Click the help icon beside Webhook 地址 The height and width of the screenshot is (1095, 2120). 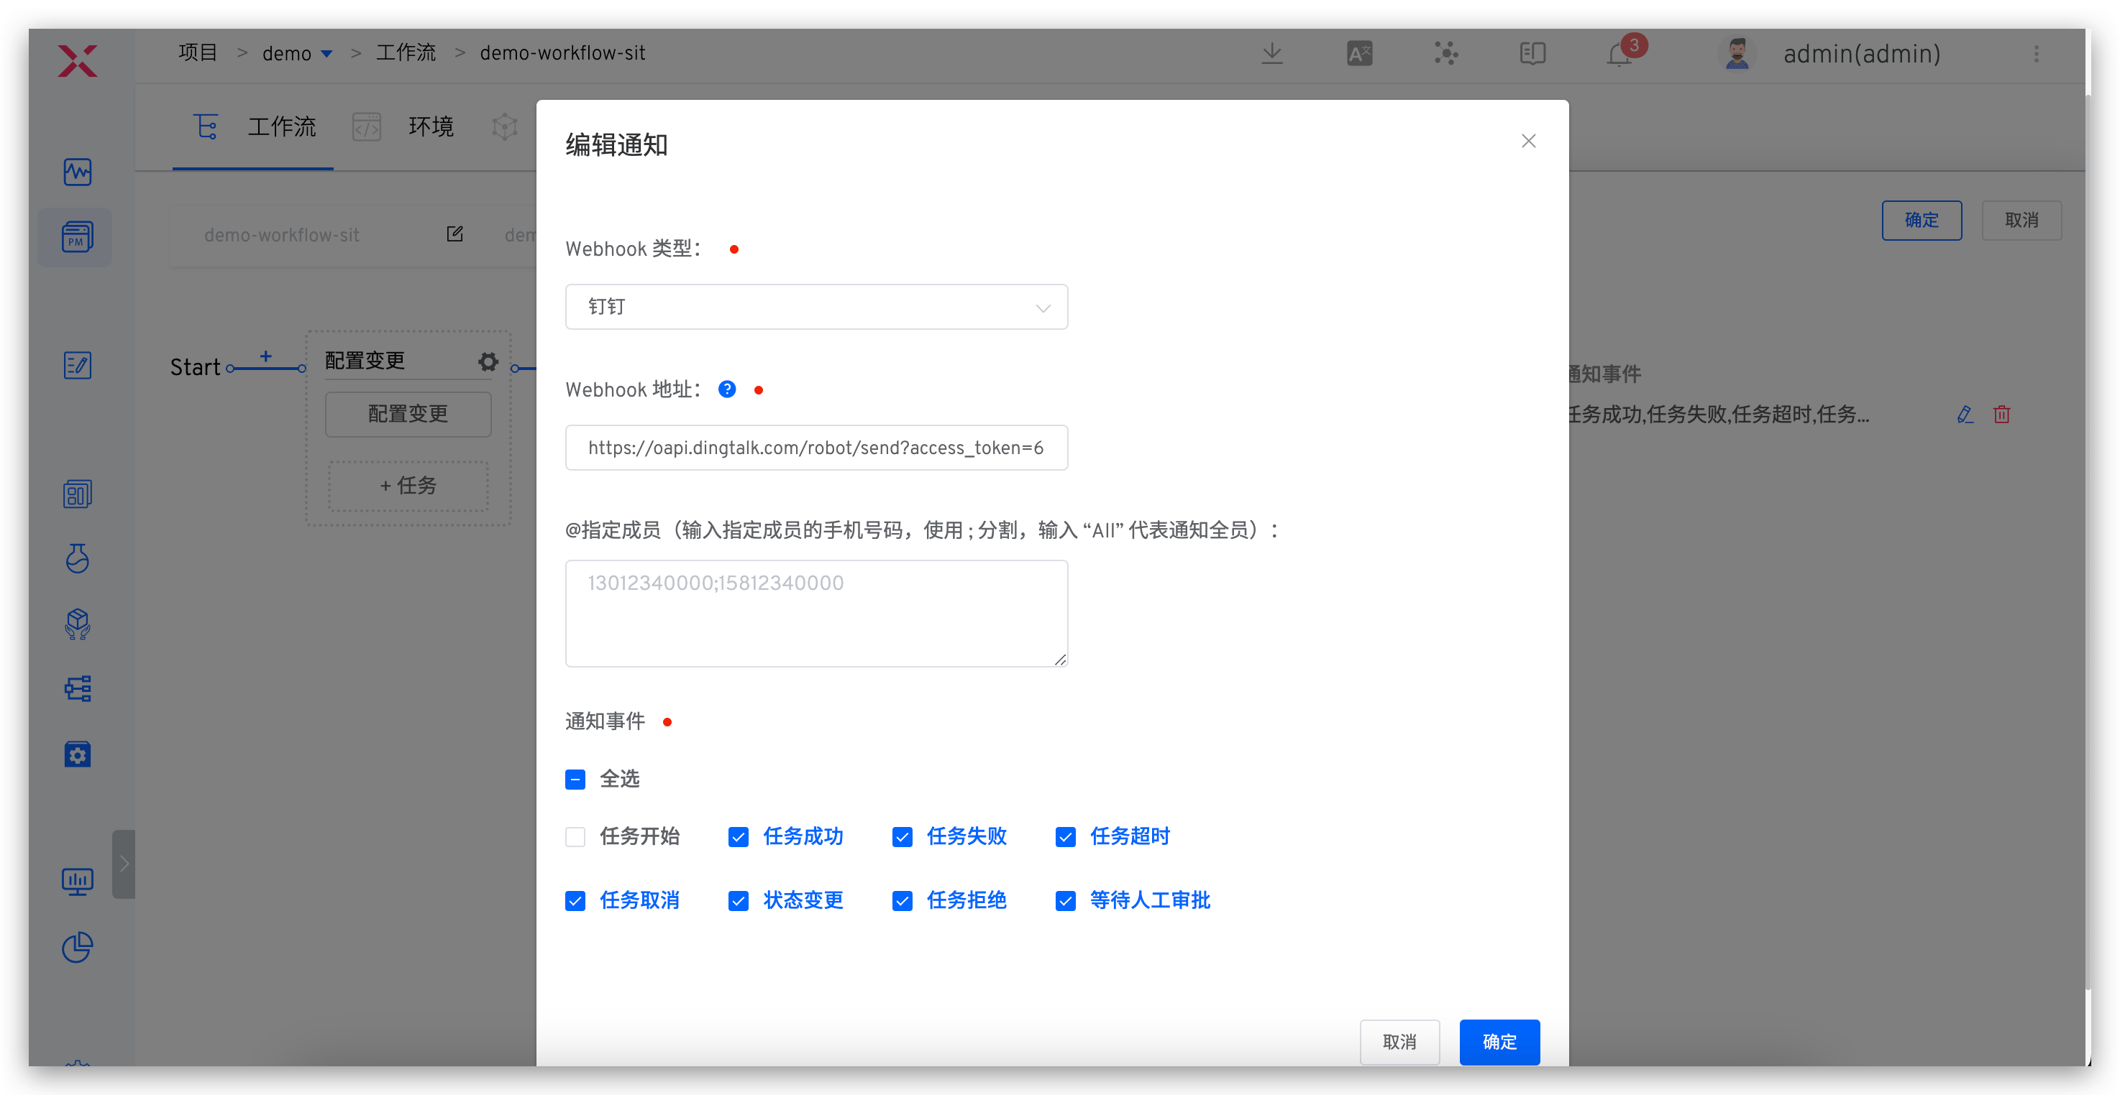coord(727,389)
